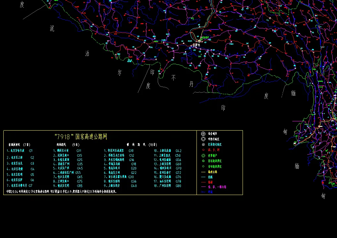Select the county-level district legend symbol
This screenshot has height=238, width=337.
203,144
